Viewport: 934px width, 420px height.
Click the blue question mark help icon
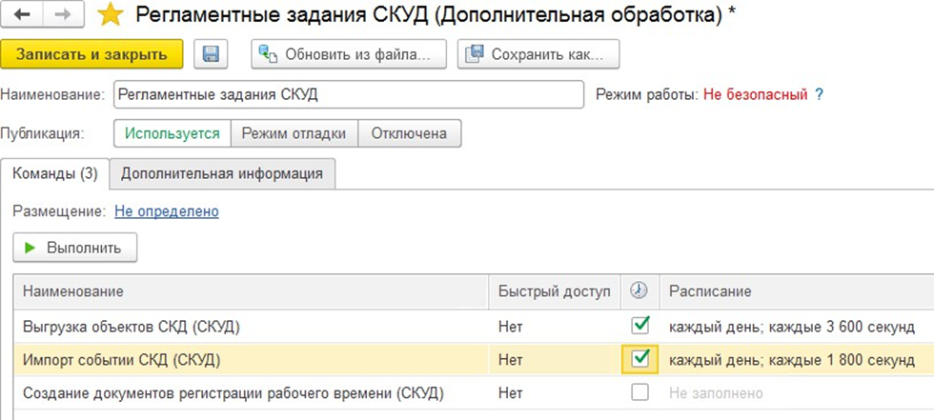[819, 95]
